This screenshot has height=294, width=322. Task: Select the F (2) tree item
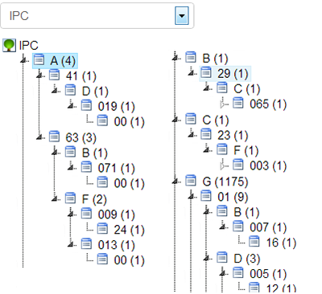[x=94, y=199]
